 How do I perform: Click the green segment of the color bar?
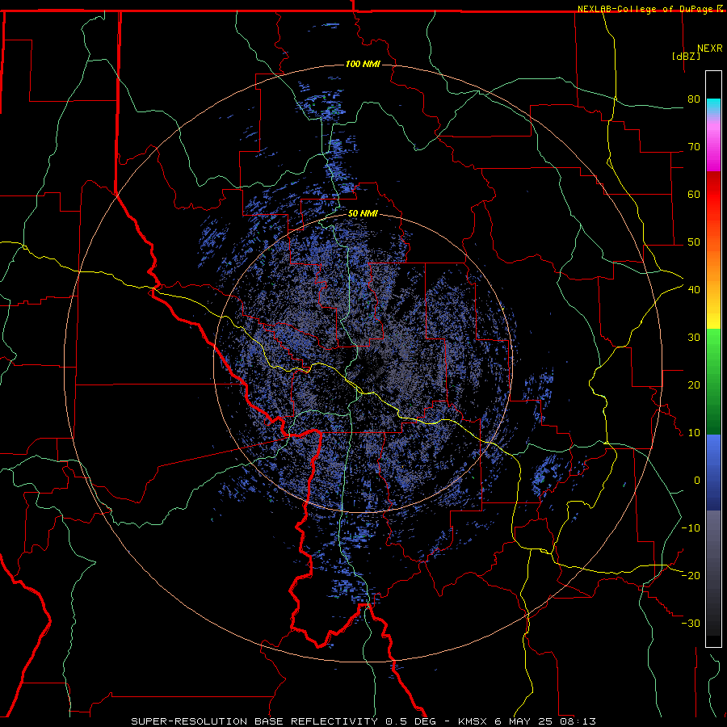pyautogui.click(x=713, y=381)
